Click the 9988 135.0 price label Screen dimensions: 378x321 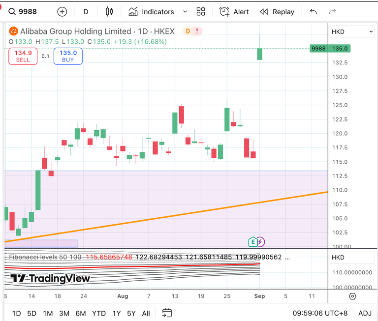point(330,49)
